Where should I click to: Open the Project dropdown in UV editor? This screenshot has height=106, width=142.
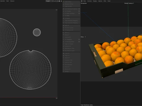click(x=50, y=1)
